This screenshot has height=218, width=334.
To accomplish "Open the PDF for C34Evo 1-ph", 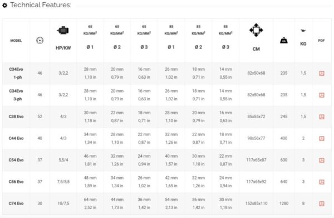I will point(322,74).
